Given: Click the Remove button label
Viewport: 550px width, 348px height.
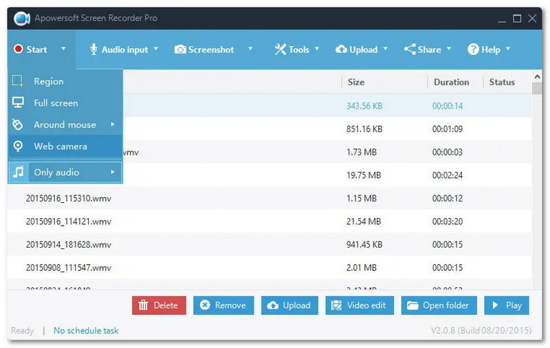Looking at the screenshot, I should [230, 305].
